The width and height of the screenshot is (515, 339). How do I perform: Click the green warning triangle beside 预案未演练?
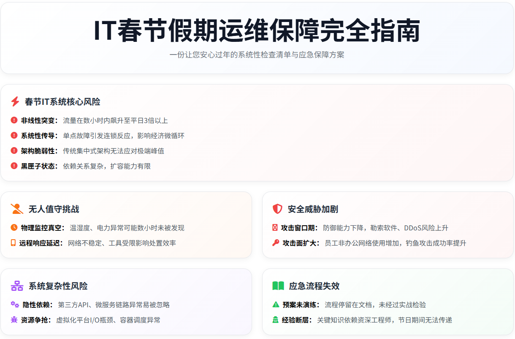point(276,305)
